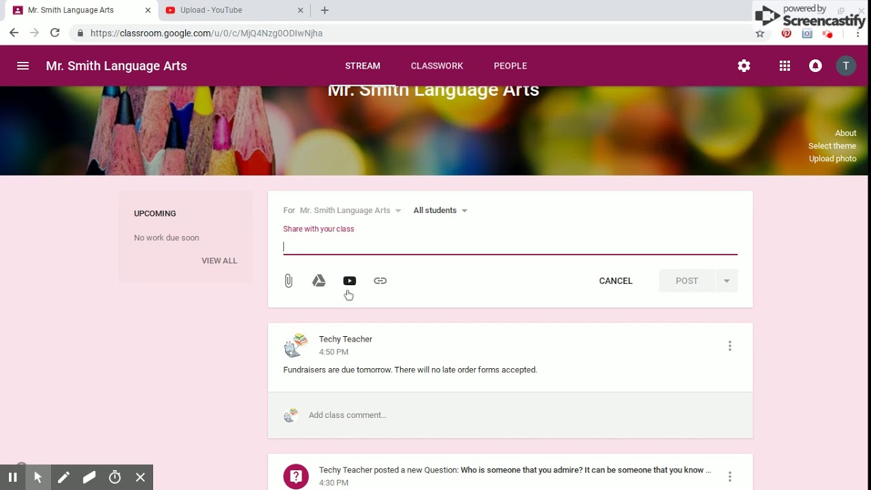The height and width of the screenshot is (490, 871).
Task: Open a new browser tab
Action: (325, 10)
